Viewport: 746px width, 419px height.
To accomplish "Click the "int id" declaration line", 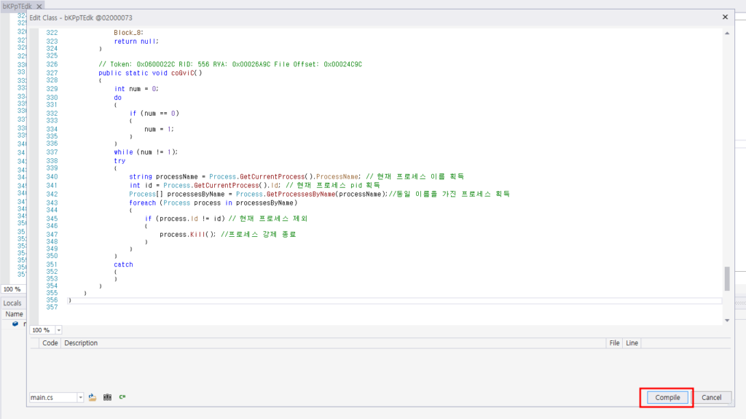I will pyautogui.click(x=254, y=185).
